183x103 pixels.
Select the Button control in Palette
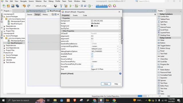click(x=163, y=43)
